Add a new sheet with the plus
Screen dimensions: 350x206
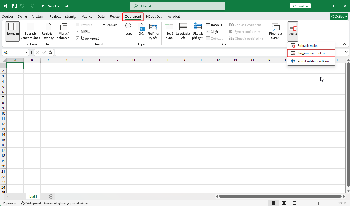coord(51,196)
